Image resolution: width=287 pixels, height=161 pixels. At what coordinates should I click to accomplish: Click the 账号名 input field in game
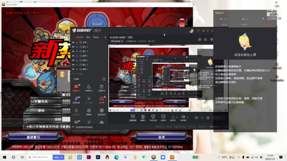(x=66, y=101)
